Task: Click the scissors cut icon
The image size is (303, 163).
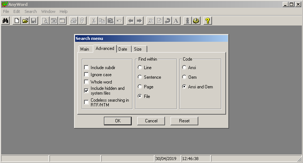Action: (94, 21)
